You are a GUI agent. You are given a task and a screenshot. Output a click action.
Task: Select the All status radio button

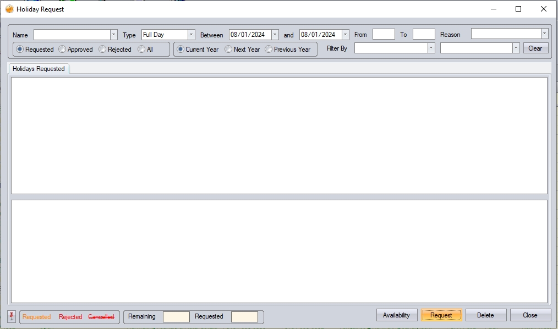click(141, 50)
